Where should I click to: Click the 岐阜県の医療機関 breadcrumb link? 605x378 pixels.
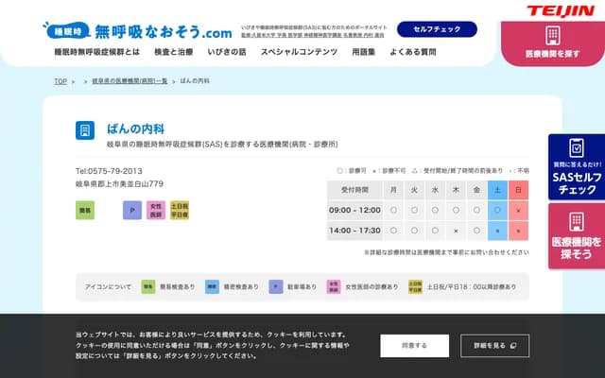coord(130,82)
